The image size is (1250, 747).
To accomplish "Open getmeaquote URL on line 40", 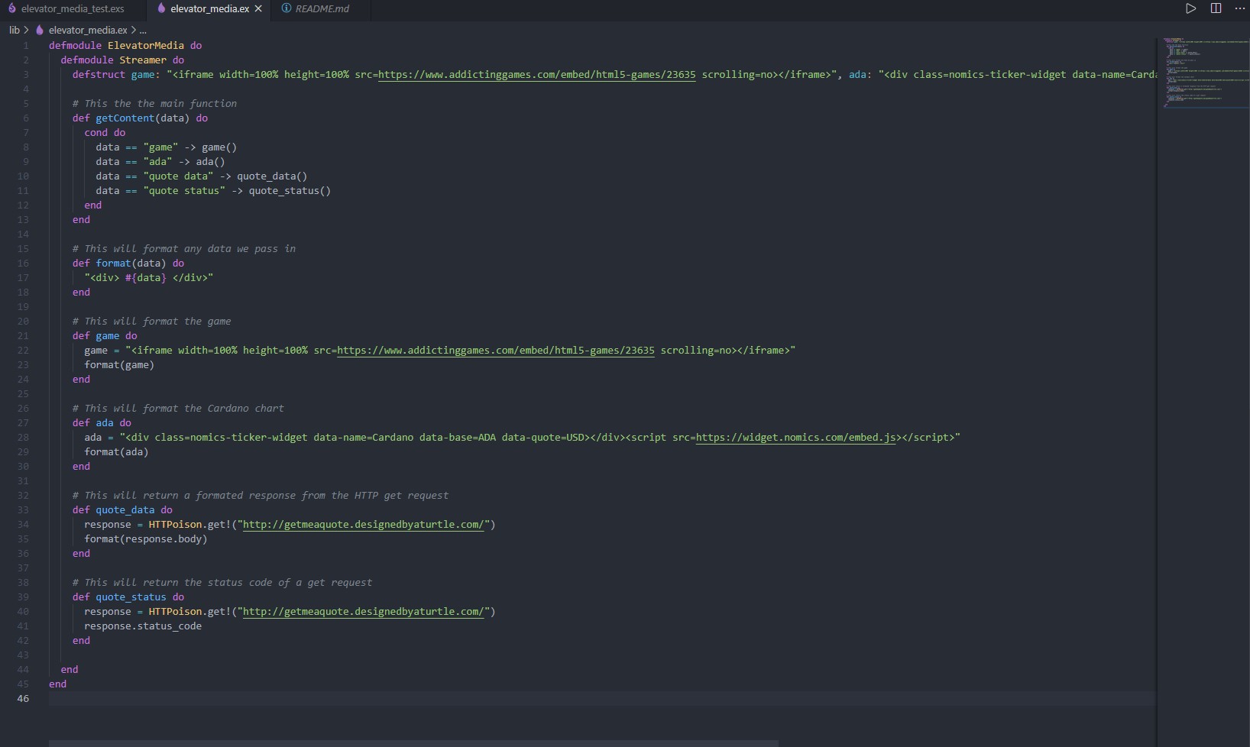I will coord(364,612).
